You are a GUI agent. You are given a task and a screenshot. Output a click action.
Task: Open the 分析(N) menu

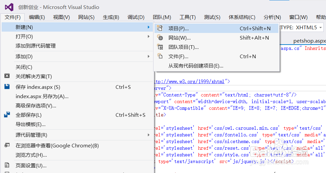[x=272, y=17]
